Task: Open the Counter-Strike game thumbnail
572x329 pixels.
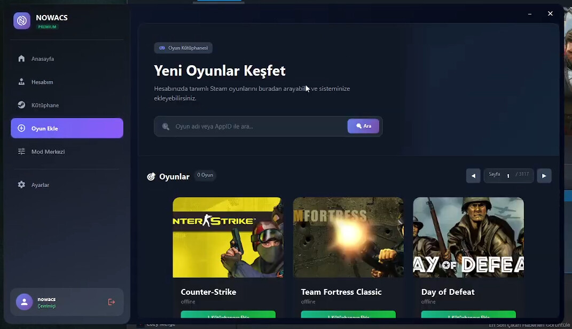Action: (228, 238)
